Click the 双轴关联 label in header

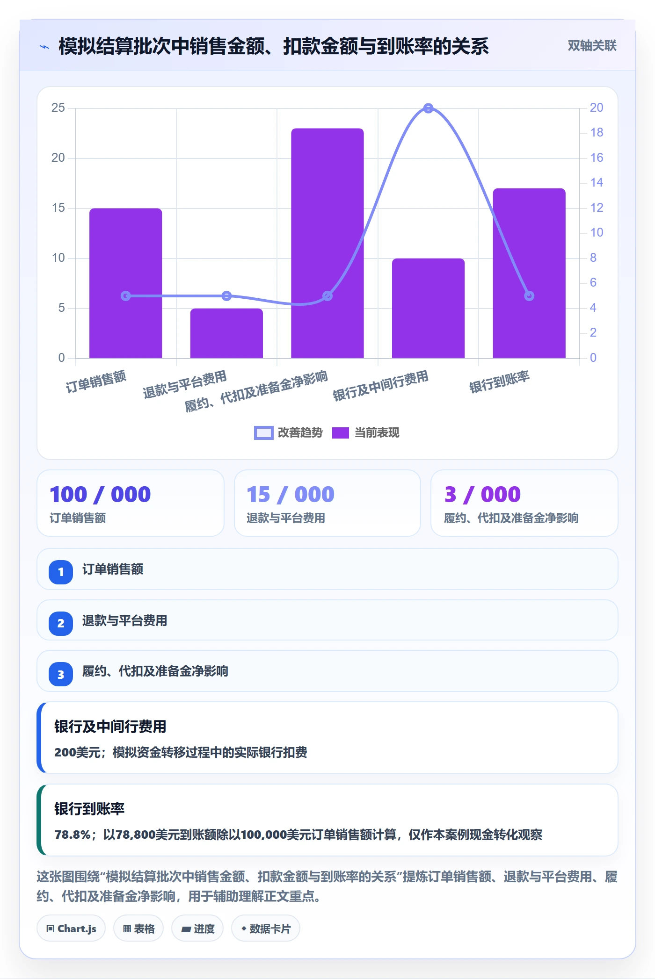pyautogui.click(x=592, y=46)
